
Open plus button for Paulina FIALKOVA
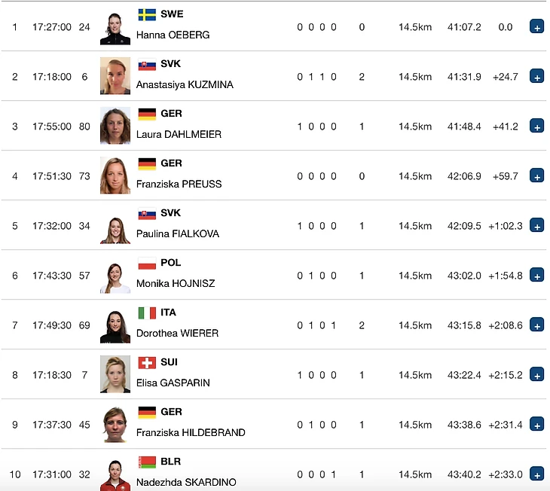pos(536,225)
